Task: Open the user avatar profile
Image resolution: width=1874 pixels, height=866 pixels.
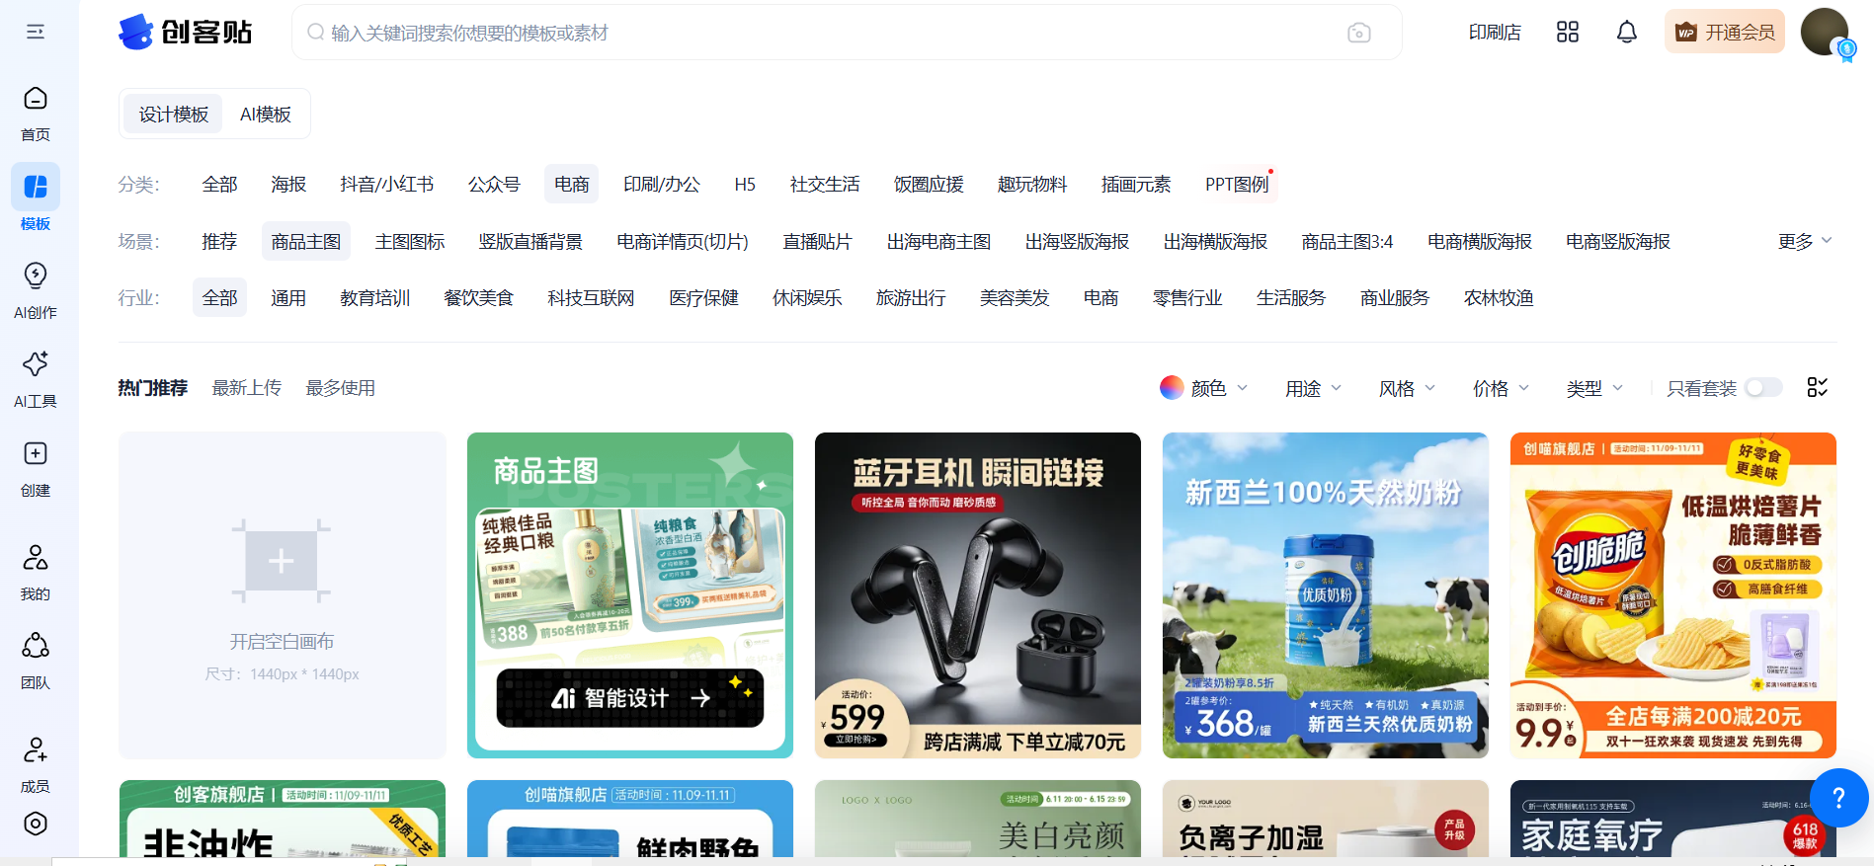Action: 1825,33
